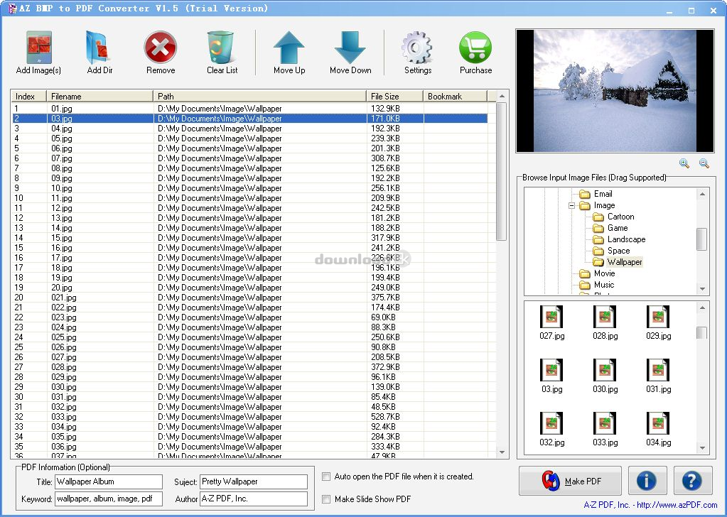727x517 pixels.
Task: Click the Keyword input field
Action: tap(109, 499)
